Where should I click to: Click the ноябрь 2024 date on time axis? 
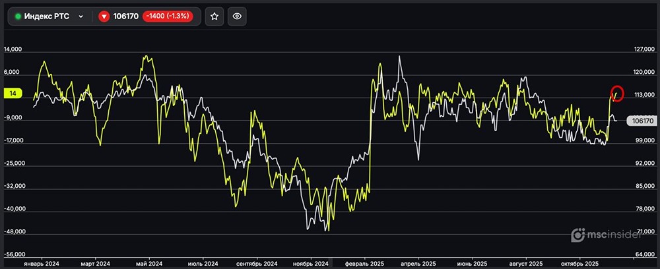(x=310, y=264)
